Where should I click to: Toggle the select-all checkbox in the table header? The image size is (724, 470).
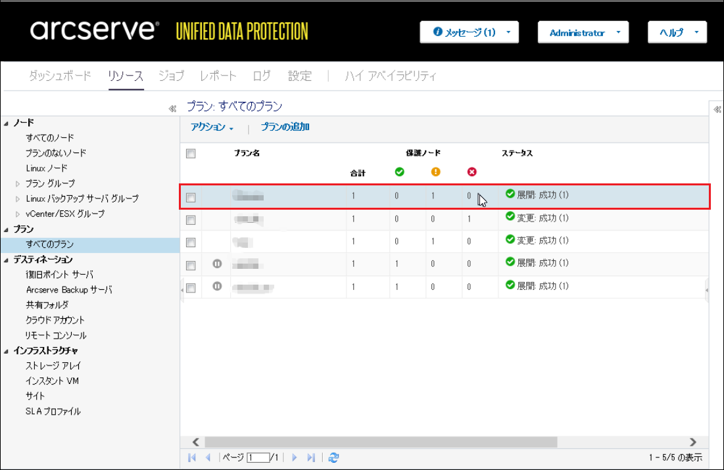(191, 154)
